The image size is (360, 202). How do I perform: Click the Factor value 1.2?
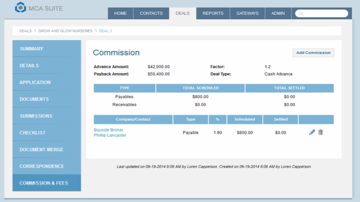[x=267, y=67]
